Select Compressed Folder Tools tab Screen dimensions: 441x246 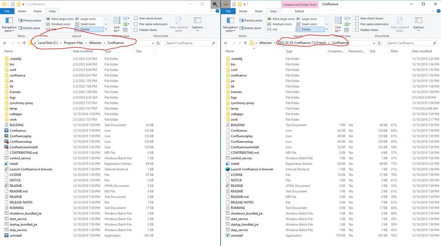[300, 4]
